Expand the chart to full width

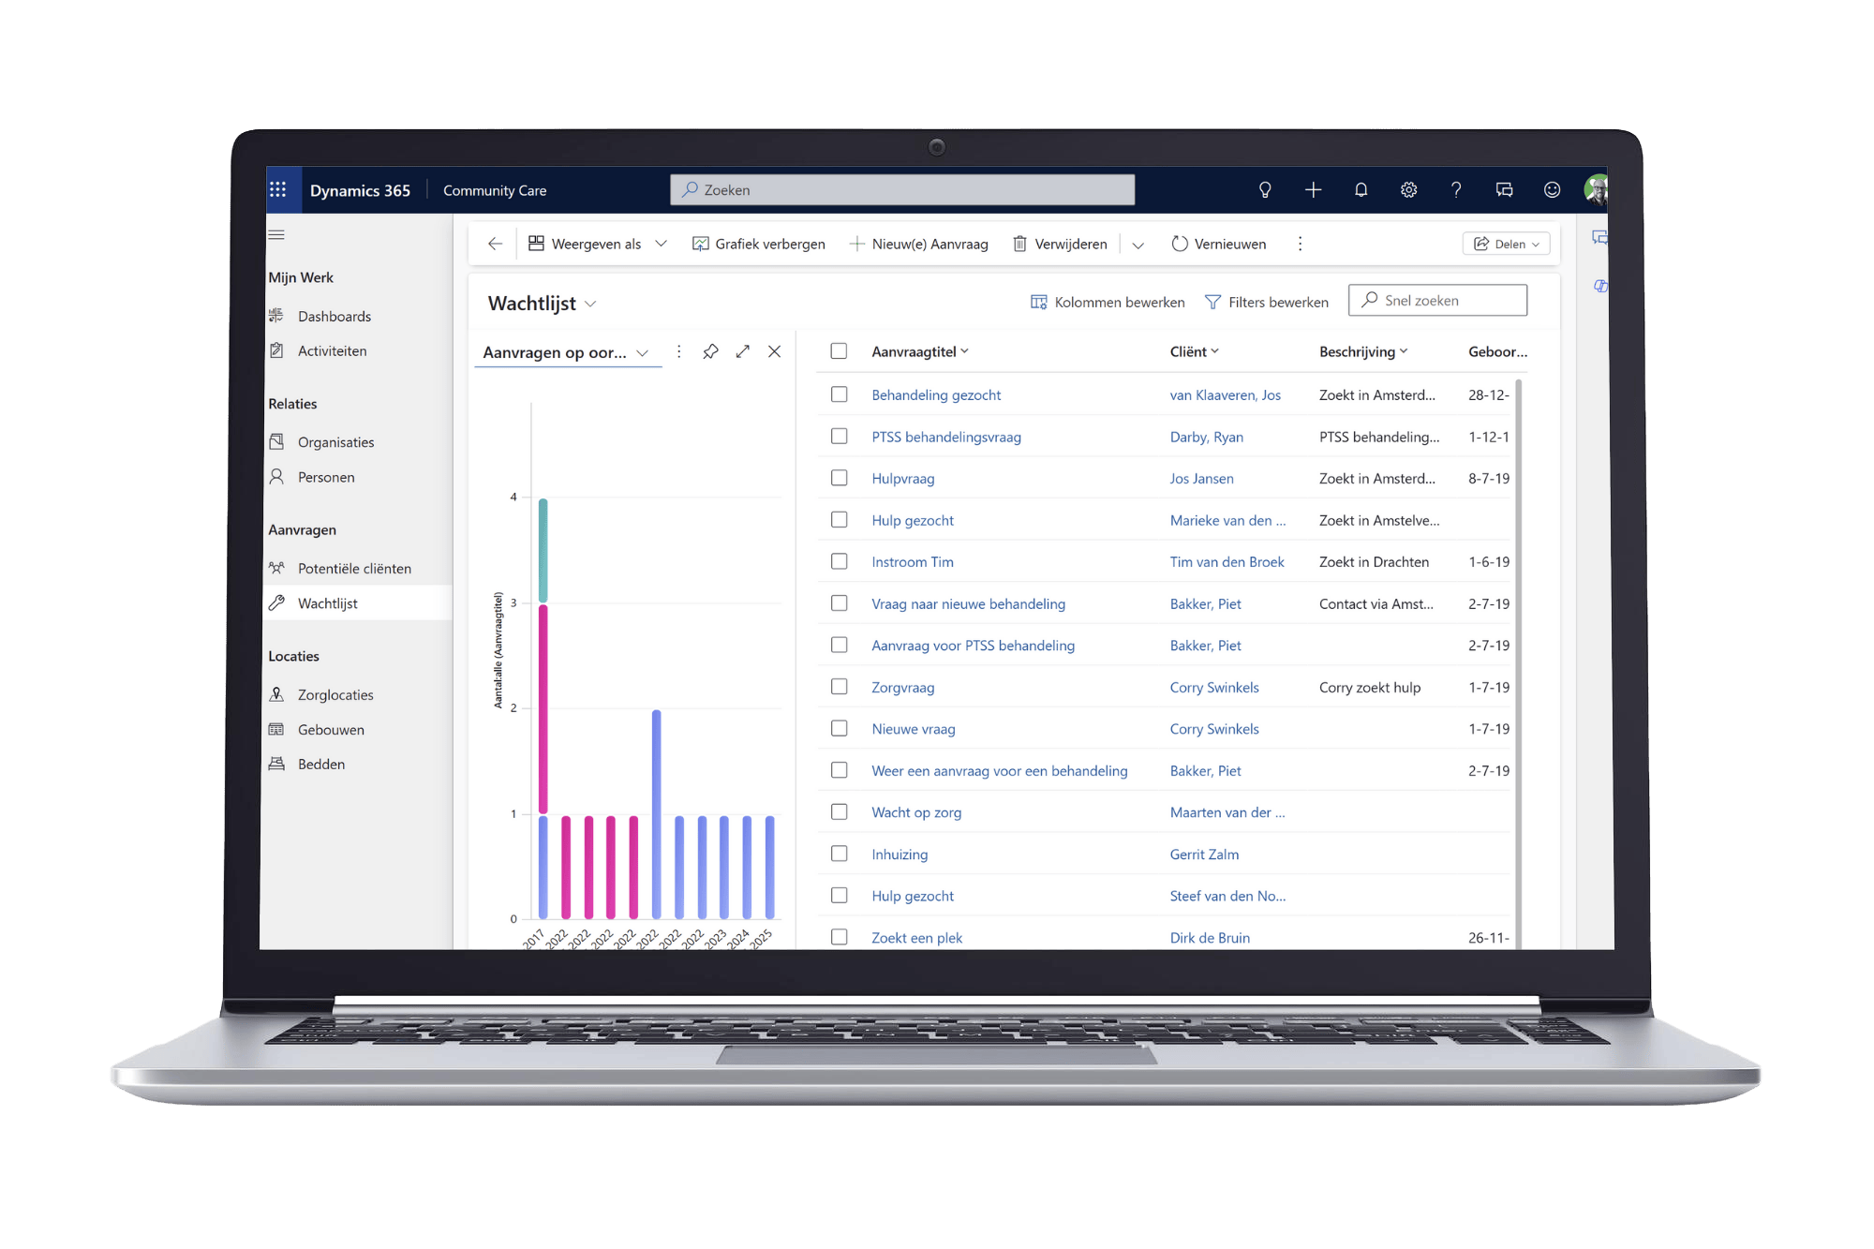[742, 351]
